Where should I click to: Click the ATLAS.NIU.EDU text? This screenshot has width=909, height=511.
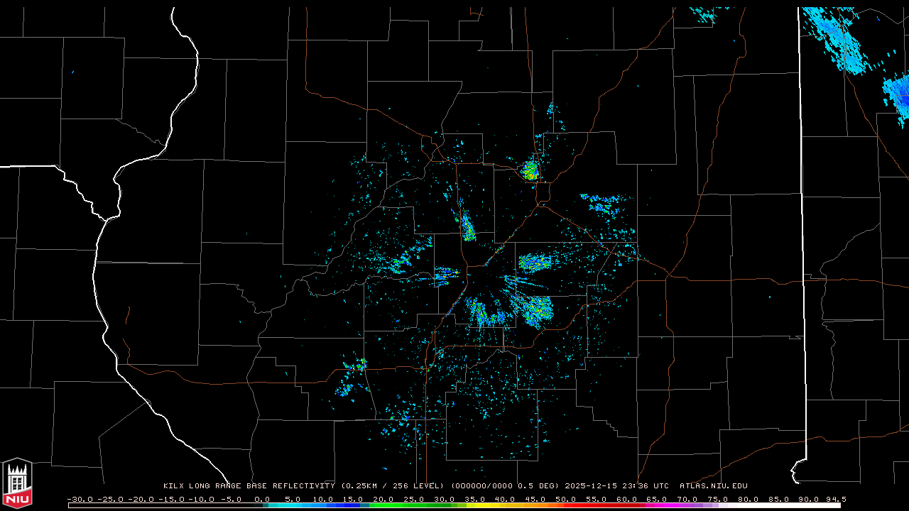click(714, 486)
